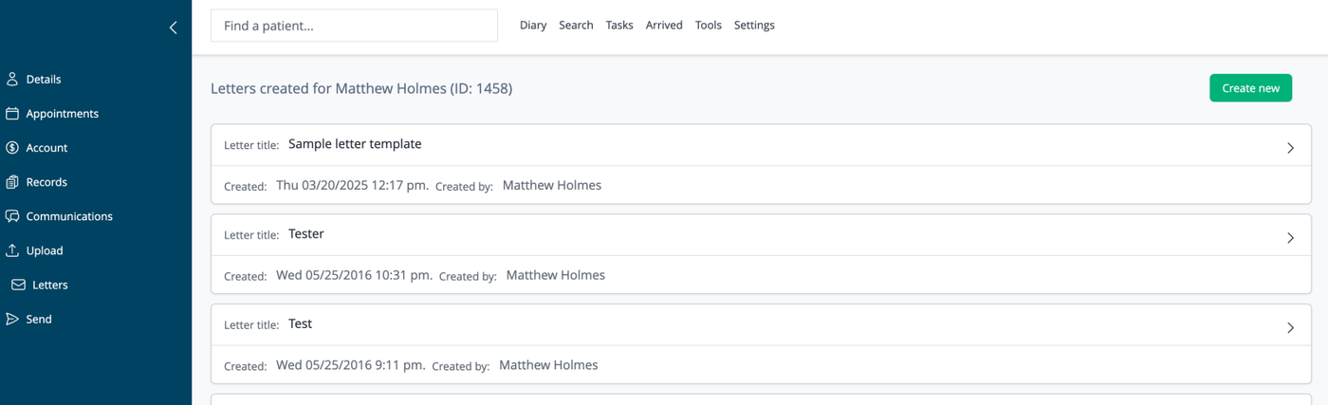This screenshot has width=1328, height=405.
Task: Open the Sample letter template title
Action: pyautogui.click(x=355, y=144)
